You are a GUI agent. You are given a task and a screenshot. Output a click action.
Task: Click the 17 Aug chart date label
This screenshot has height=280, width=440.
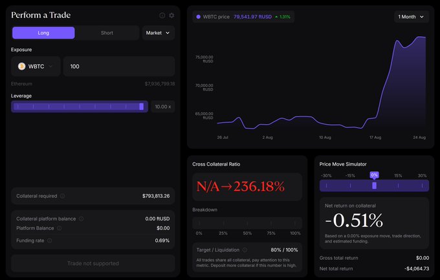tap(375, 137)
